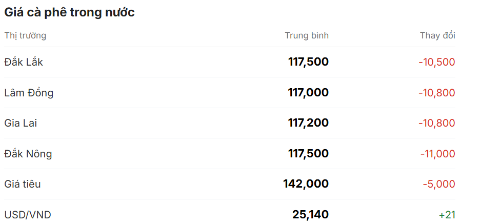Click Đắk Nông average price 117,500
The width and height of the screenshot is (481, 224).
click(x=308, y=154)
